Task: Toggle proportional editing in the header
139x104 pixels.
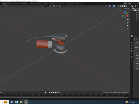Action: click(x=59, y=6)
